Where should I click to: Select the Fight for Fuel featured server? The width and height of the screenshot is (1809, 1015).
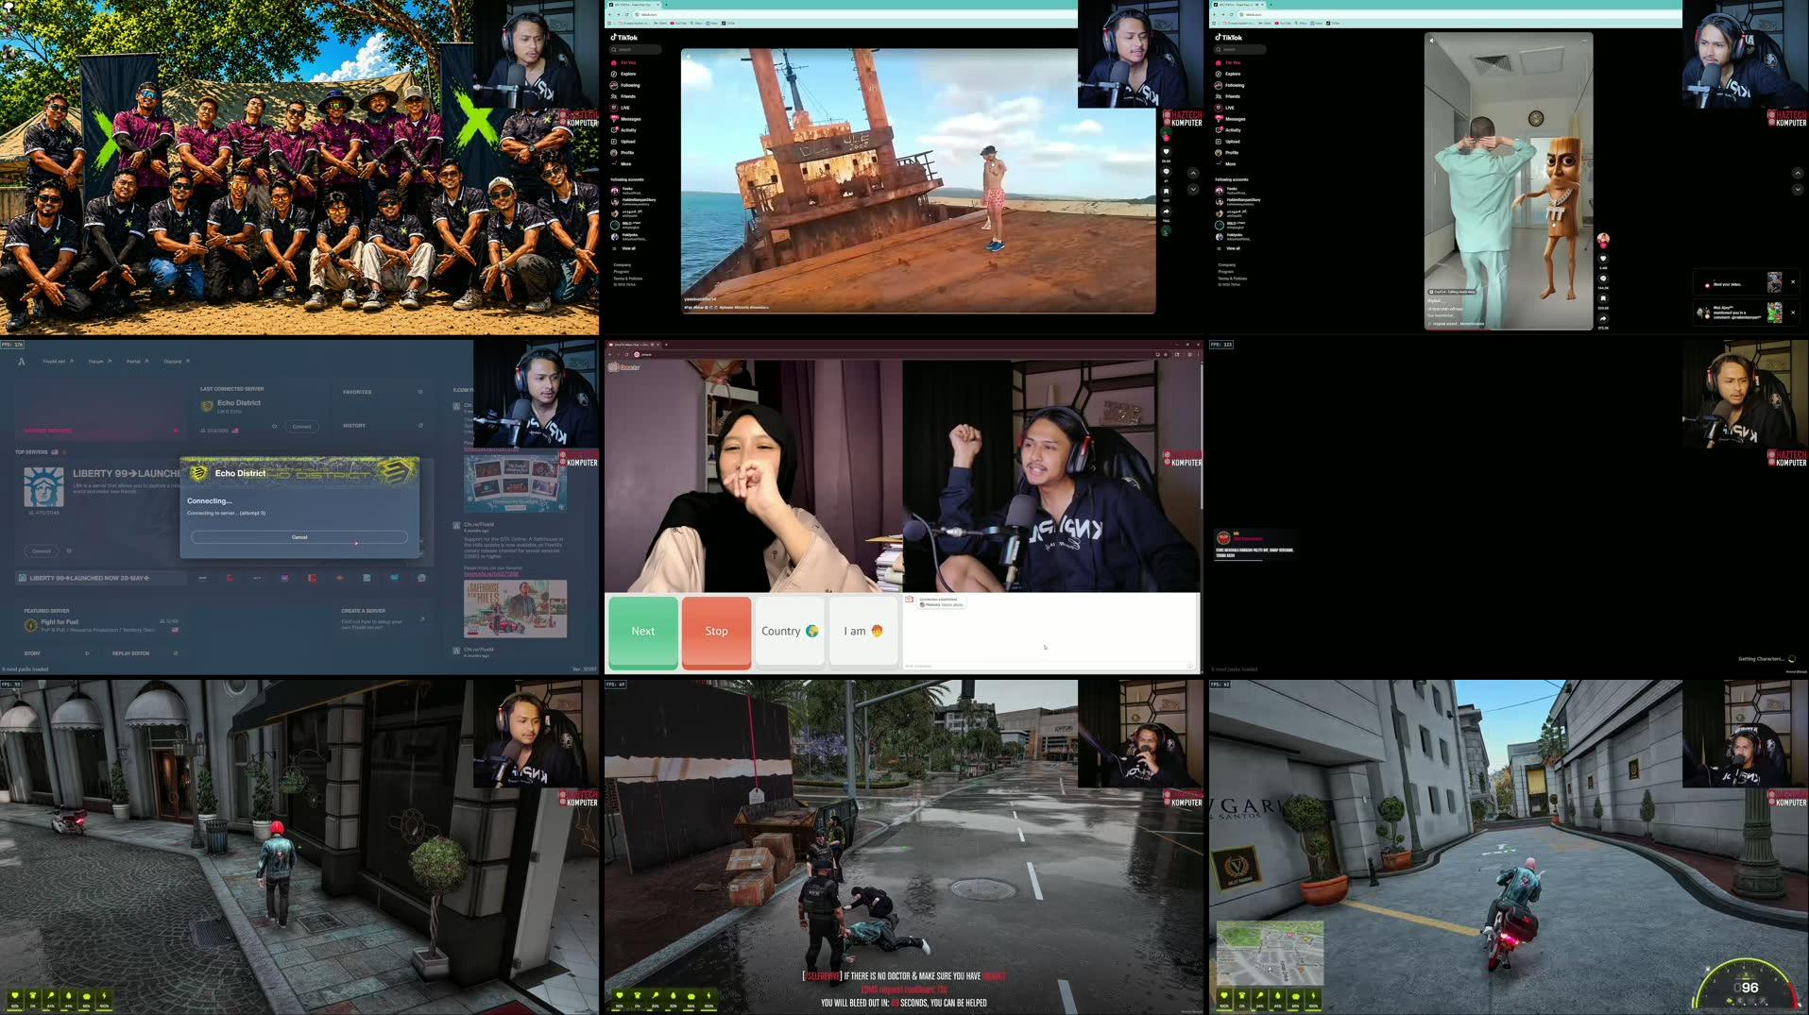[101, 625]
